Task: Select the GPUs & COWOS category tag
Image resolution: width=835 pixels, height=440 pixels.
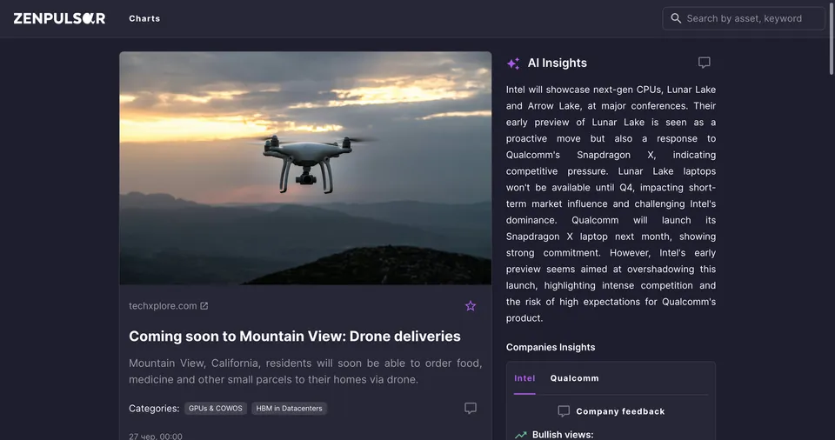Action: coord(215,409)
